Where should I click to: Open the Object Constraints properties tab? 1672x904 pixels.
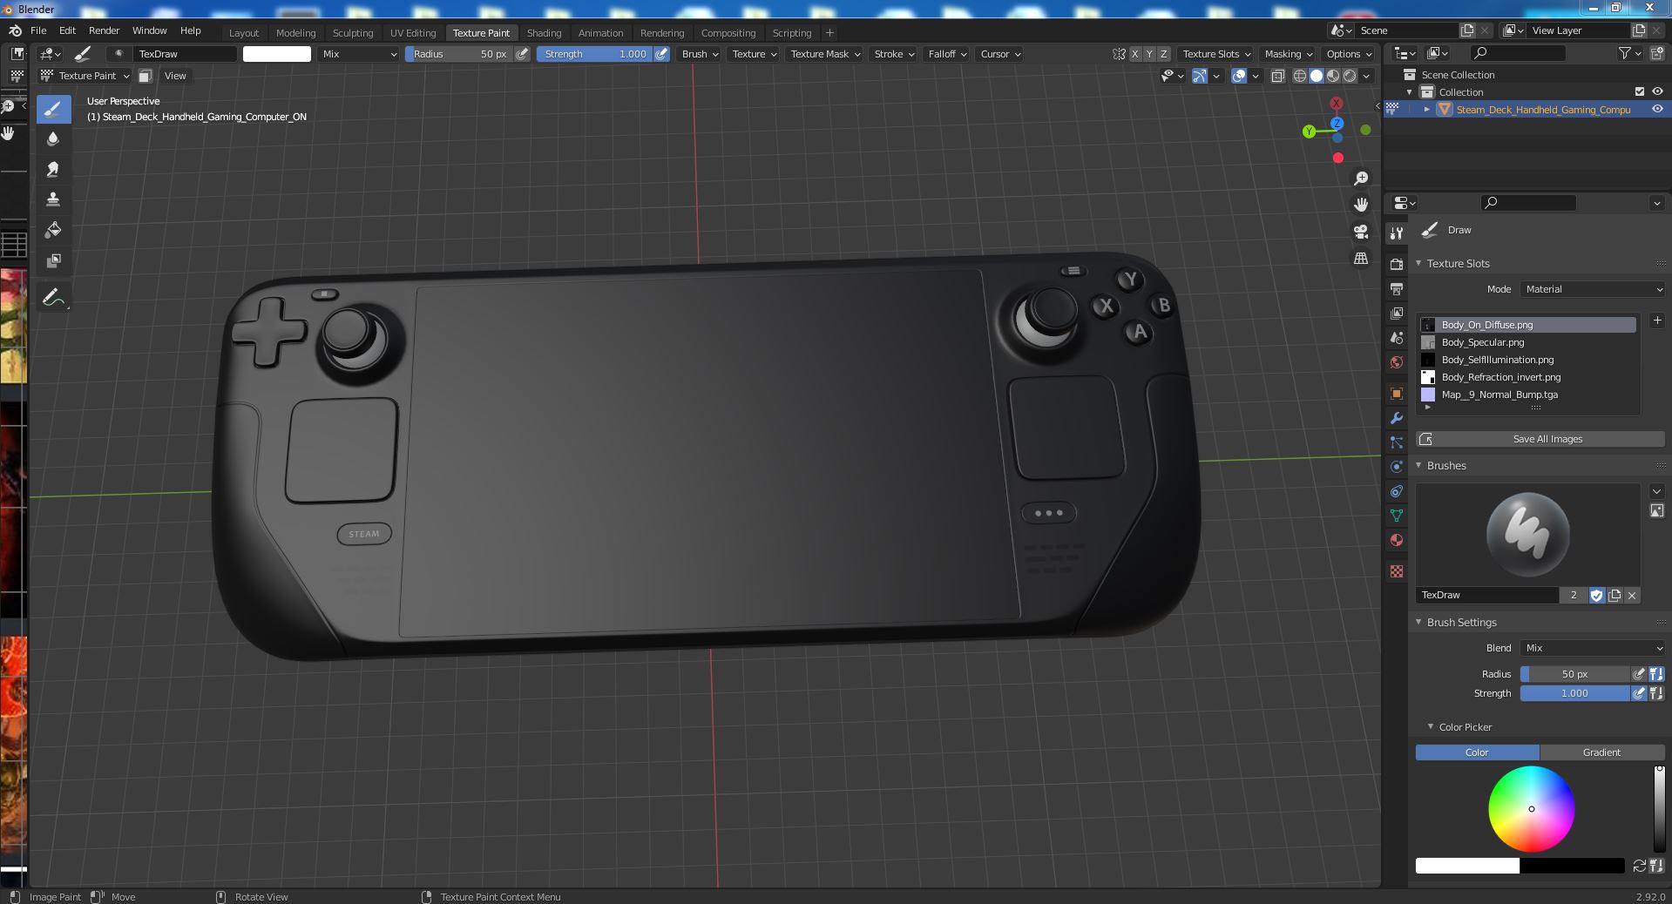point(1397,491)
